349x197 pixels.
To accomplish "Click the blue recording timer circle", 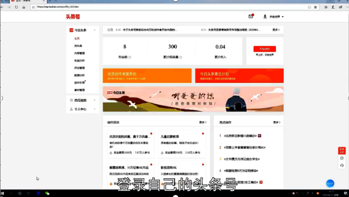I will pyautogui.click(x=330, y=184).
